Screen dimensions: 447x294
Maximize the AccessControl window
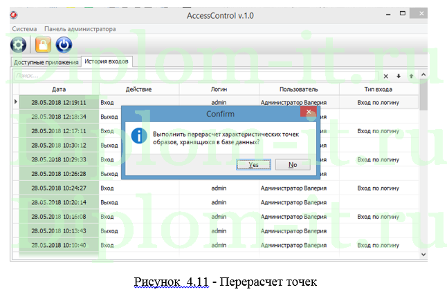point(403,13)
